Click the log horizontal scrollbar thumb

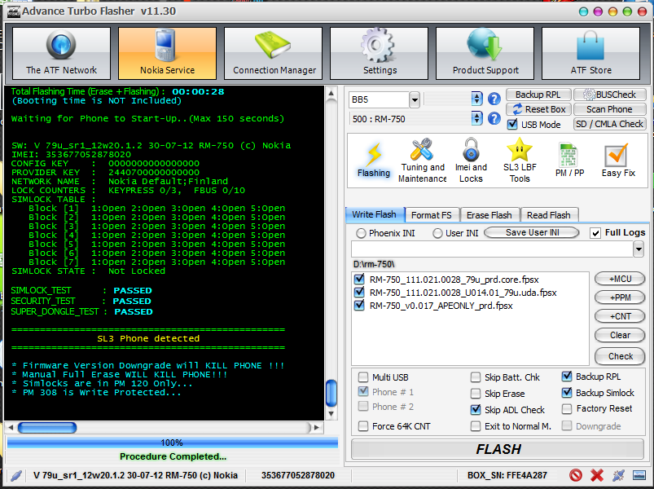click(47, 428)
